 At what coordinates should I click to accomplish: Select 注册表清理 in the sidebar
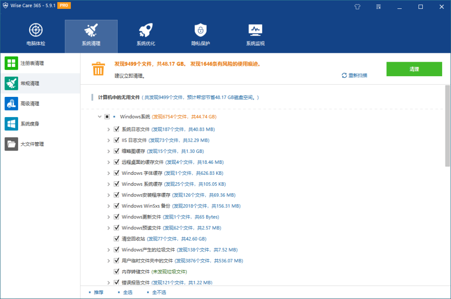(32, 63)
